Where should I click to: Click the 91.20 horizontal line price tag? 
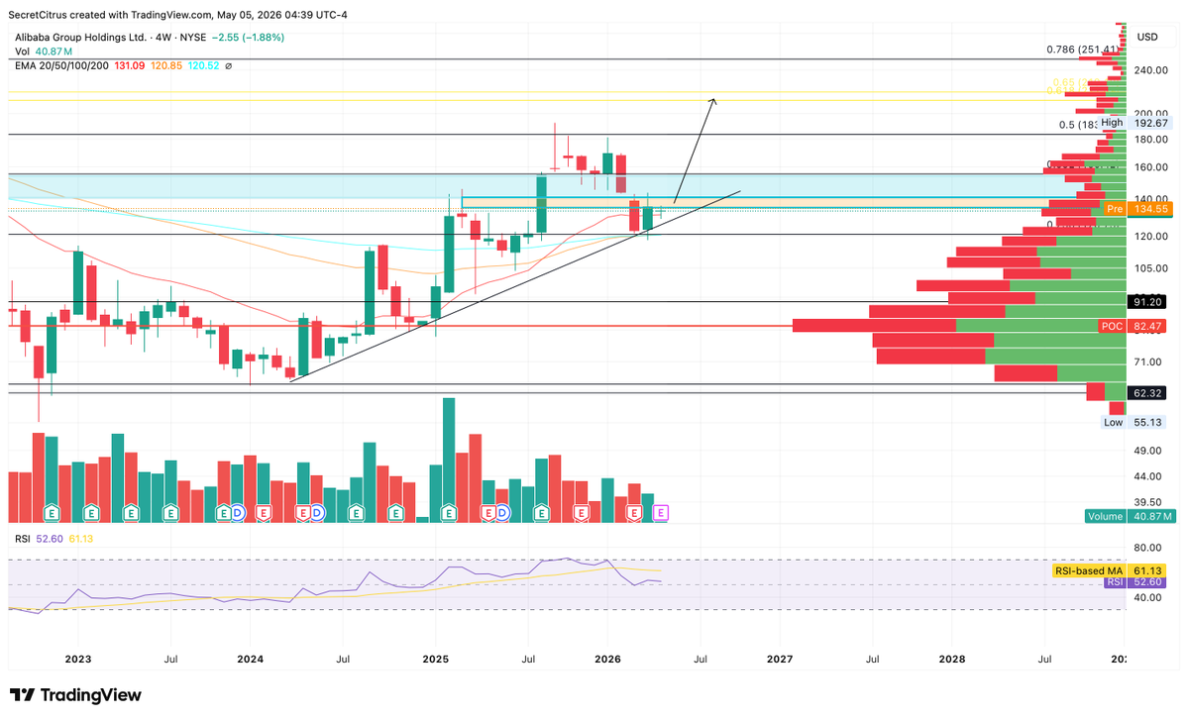pos(1147,301)
